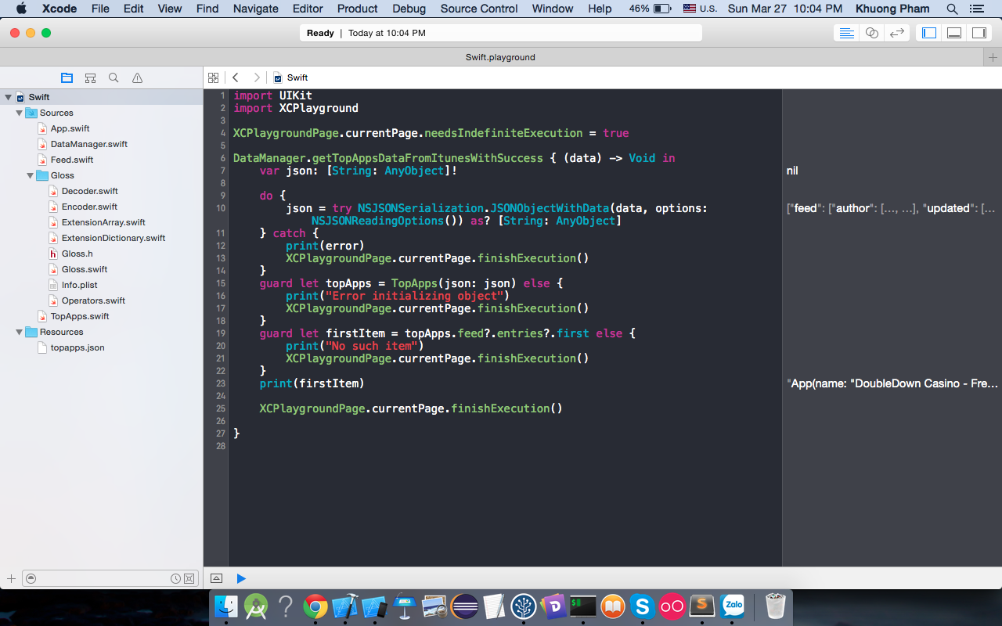This screenshot has height=626, width=1002.
Task: Open ExtensionArray.swift file
Action: [x=103, y=222]
